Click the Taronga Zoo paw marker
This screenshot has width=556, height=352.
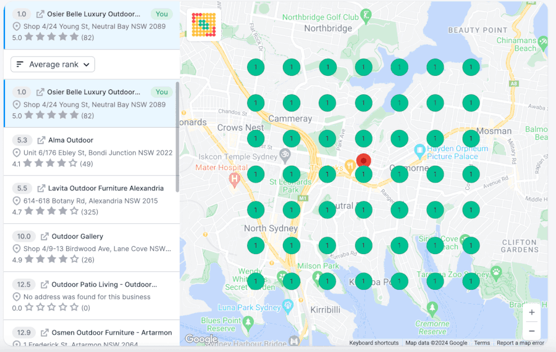click(x=497, y=272)
